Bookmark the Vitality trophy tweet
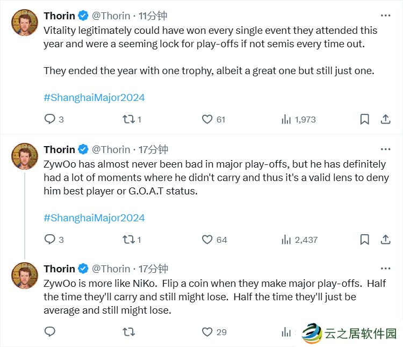The height and width of the screenshot is (347, 403). point(364,119)
